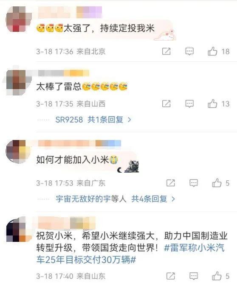Open reply box for '太棒了雷总' comment
This screenshot has height=283, width=237.
189,104
